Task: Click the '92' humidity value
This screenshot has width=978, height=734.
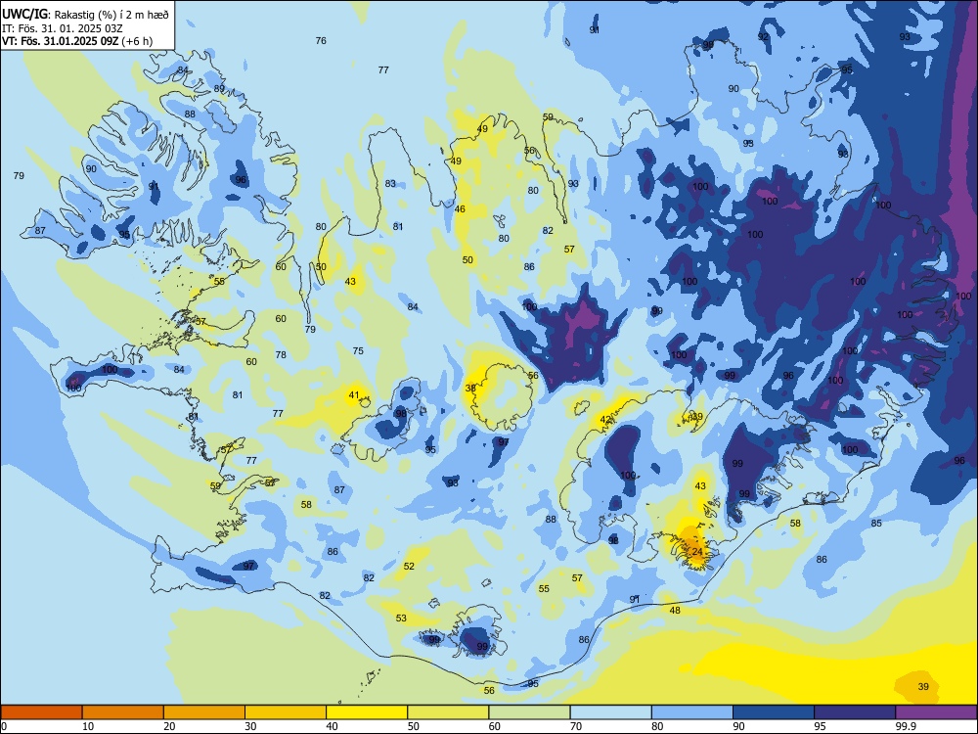Action: click(x=764, y=37)
